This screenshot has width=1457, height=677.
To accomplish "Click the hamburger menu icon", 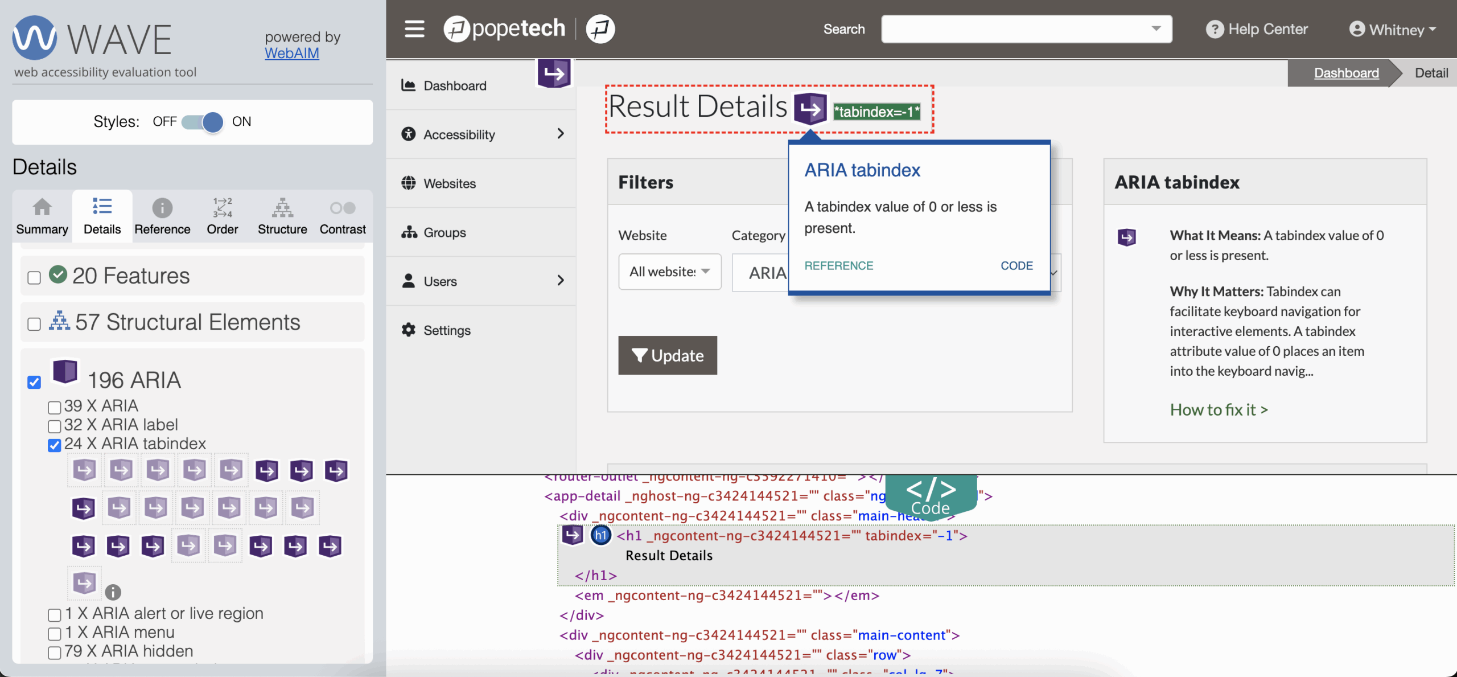I will point(414,28).
